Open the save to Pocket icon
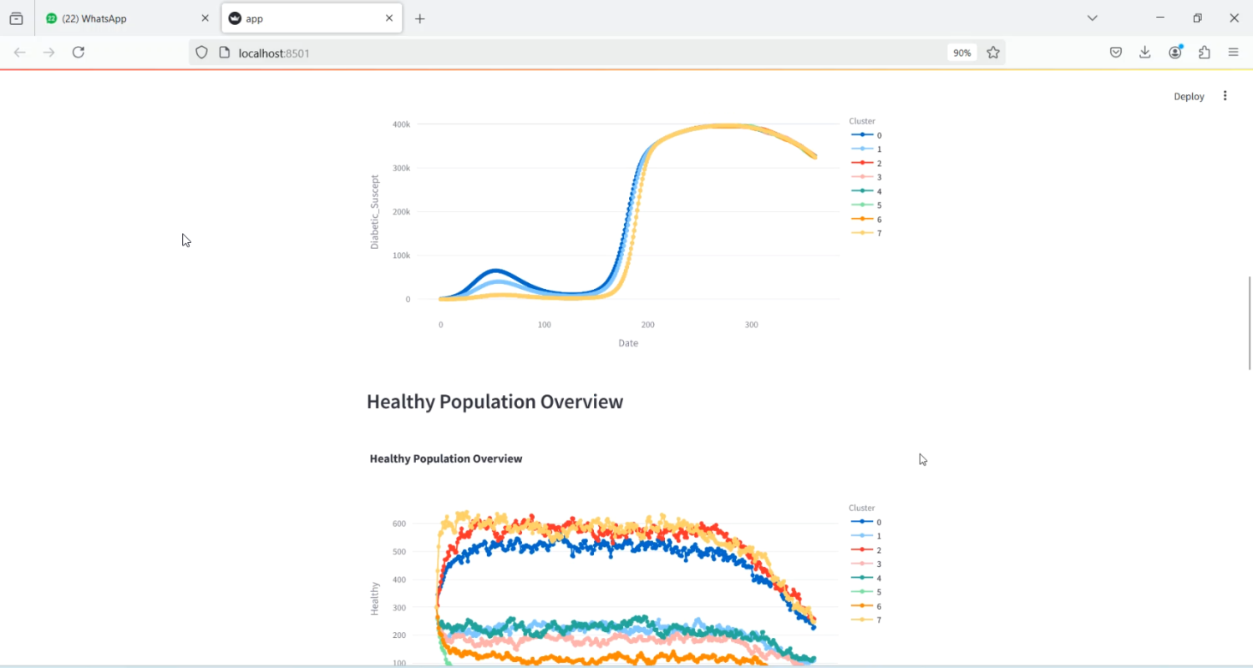1253x668 pixels. (x=1116, y=52)
